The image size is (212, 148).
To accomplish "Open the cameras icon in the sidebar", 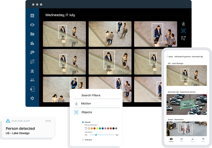I will [32, 52].
